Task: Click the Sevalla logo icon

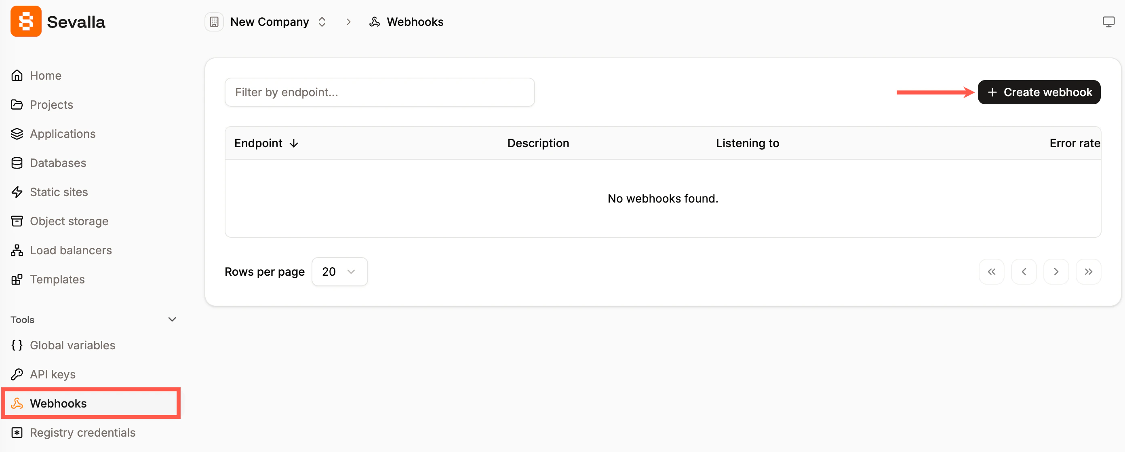Action: tap(25, 21)
